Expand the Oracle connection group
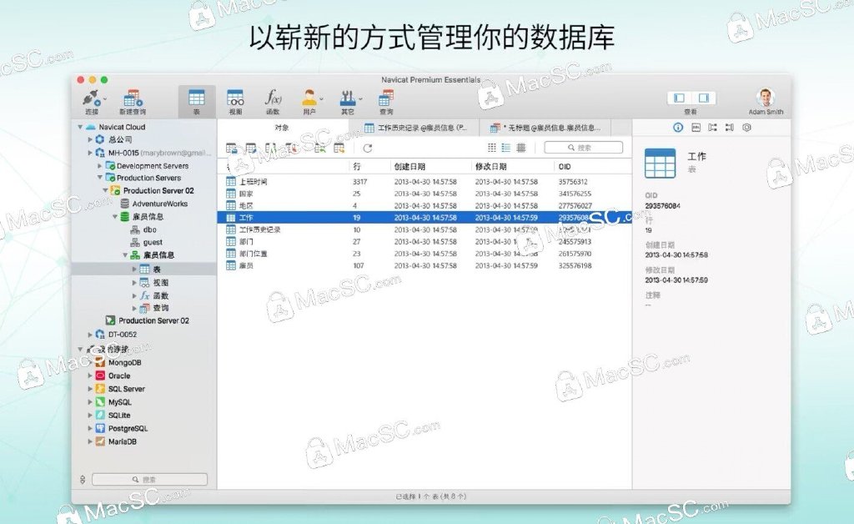The width and height of the screenshot is (854, 524). 90,375
